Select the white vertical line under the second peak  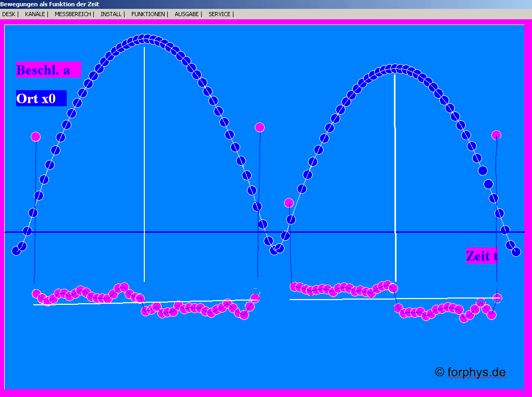pyautogui.click(x=395, y=177)
